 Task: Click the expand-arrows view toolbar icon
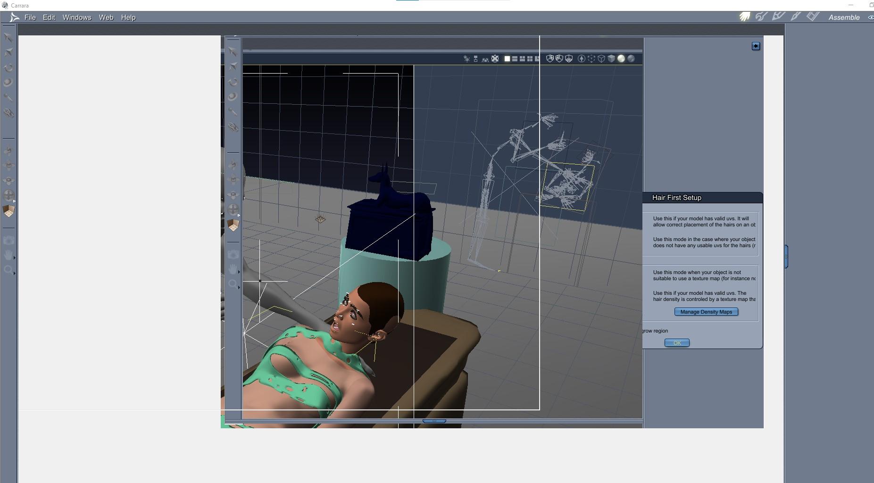tap(495, 58)
